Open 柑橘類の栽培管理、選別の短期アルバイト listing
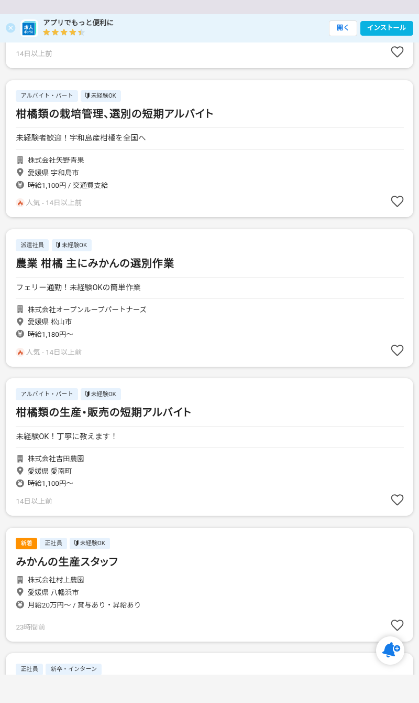This screenshot has height=703, width=419. [x=115, y=114]
